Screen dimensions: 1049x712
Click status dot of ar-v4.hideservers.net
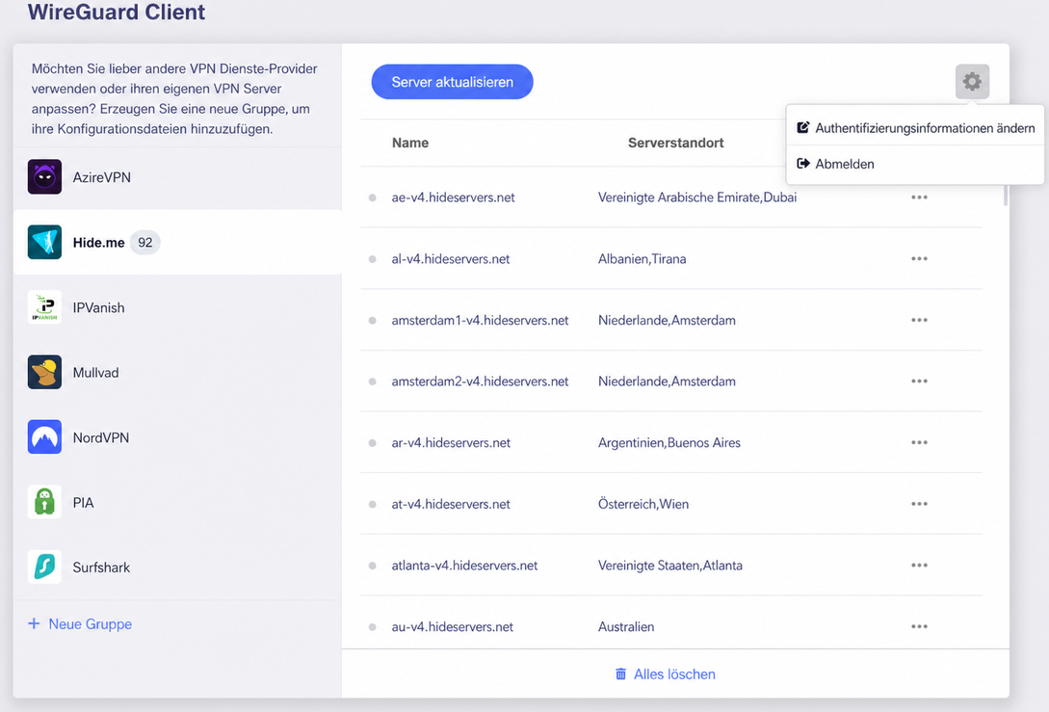(373, 443)
